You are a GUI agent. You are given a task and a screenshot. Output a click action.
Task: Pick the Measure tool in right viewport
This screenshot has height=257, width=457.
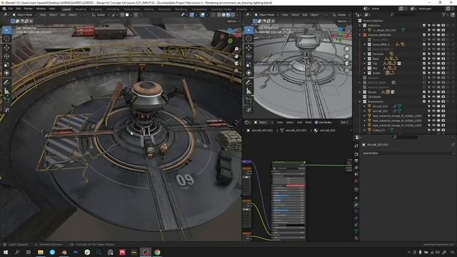[x=248, y=91]
